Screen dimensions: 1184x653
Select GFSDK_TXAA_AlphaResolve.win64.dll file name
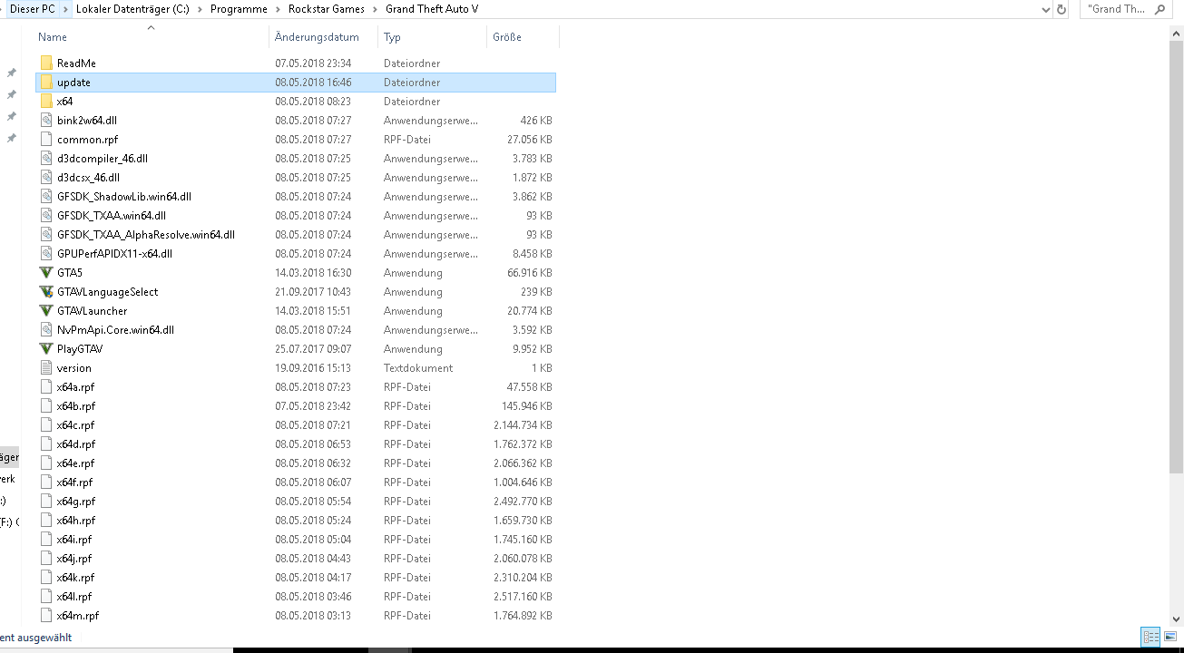[145, 235]
